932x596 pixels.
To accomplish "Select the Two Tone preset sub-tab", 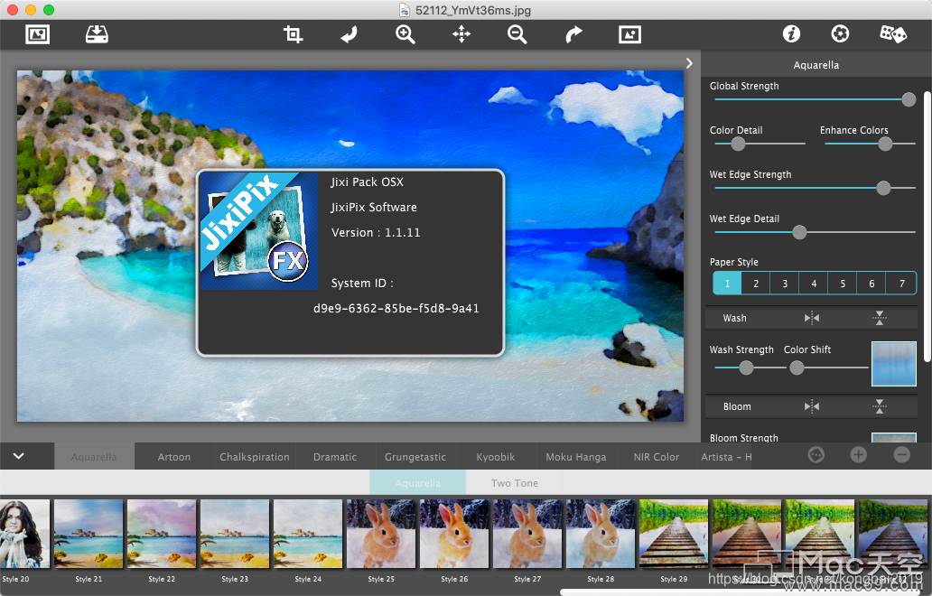I will click(515, 483).
